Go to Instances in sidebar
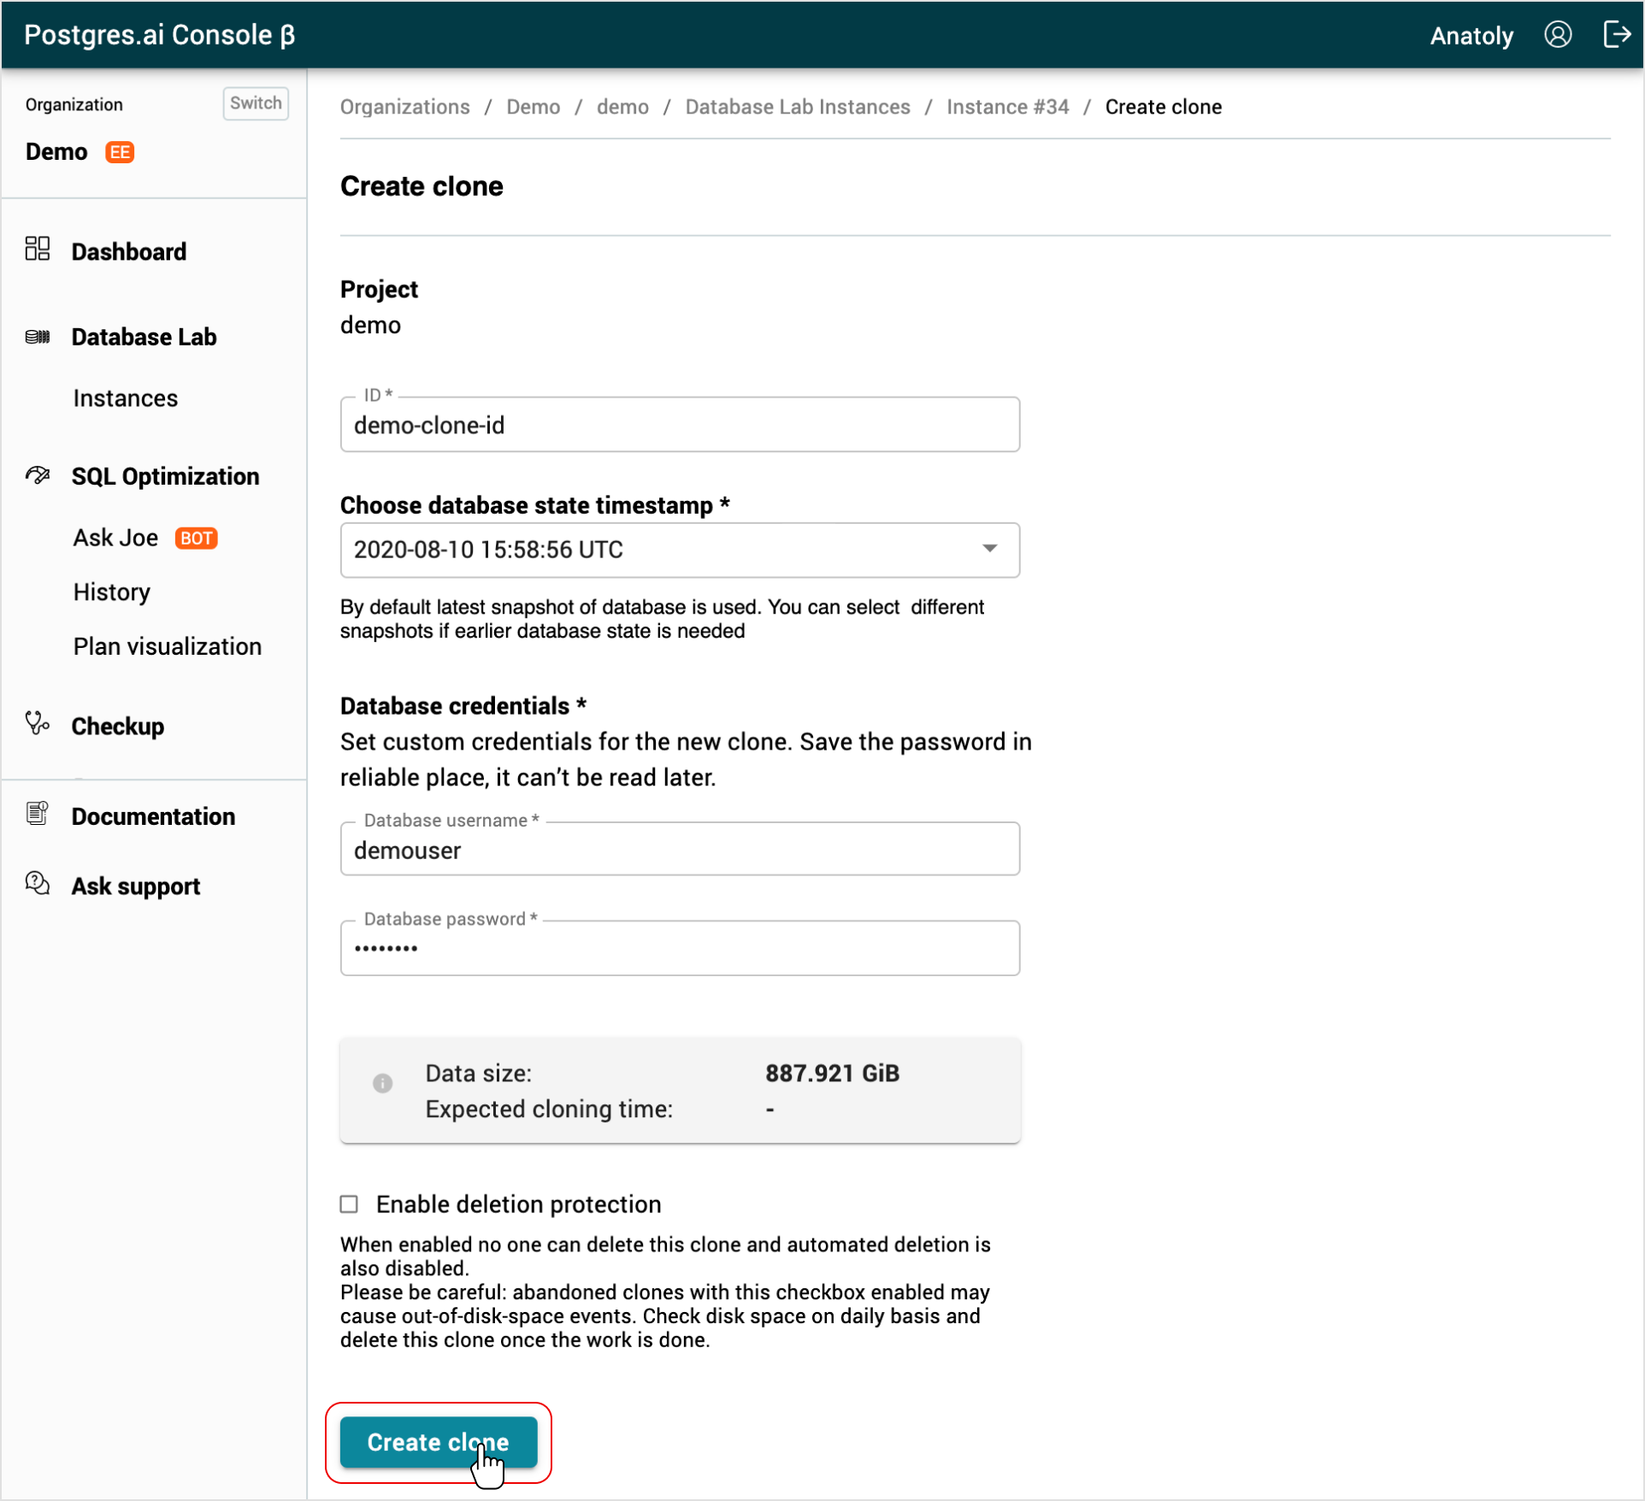1645x1501 pixels. [x=126, y=398]
